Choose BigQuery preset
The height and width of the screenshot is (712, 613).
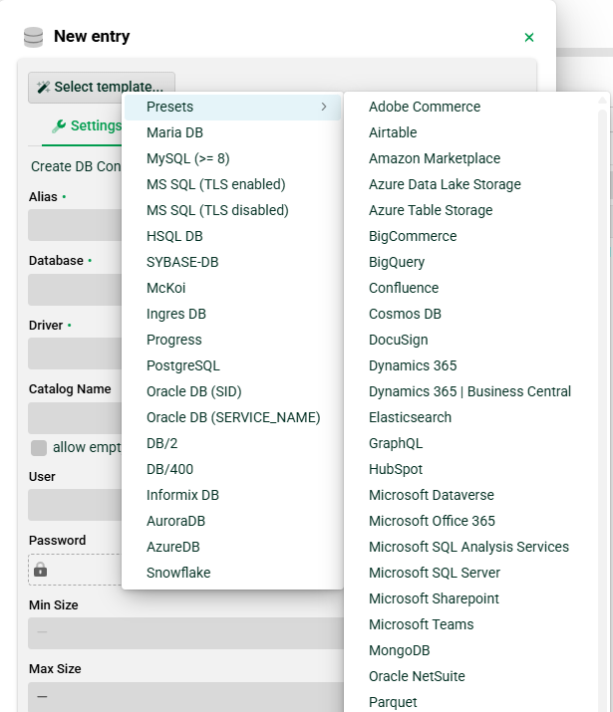471,262
